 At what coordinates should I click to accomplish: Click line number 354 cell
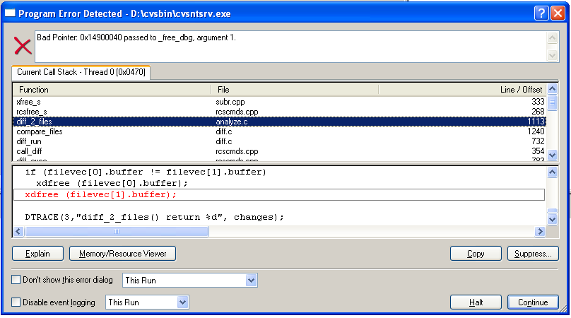538,151
